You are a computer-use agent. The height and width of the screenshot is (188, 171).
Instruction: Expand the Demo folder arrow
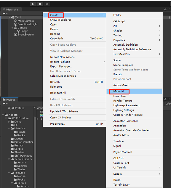click(9, 122)
